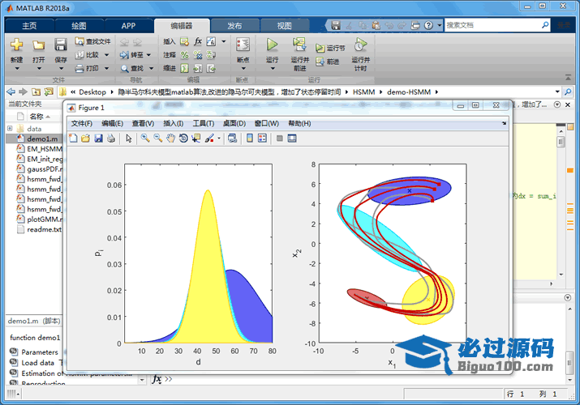
Task: Click Insert Legend icon in Figure 1 toolbar
Action: pyautogui.click(x=262, y=138)
